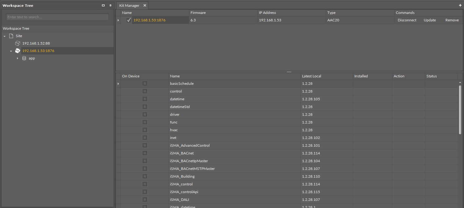Close the Kit Manager tab
Screen dimensions: 464x208
[145, 6]
